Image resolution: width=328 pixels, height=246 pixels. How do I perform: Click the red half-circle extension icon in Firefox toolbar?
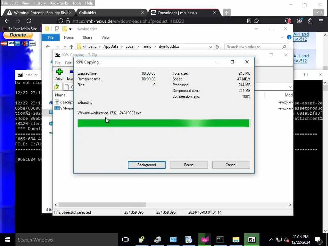(x=288, y=21)
